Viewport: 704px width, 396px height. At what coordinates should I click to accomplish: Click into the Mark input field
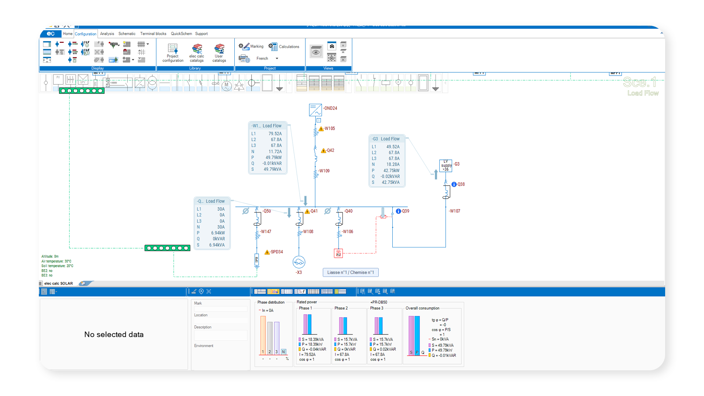[x=220, y=309]
